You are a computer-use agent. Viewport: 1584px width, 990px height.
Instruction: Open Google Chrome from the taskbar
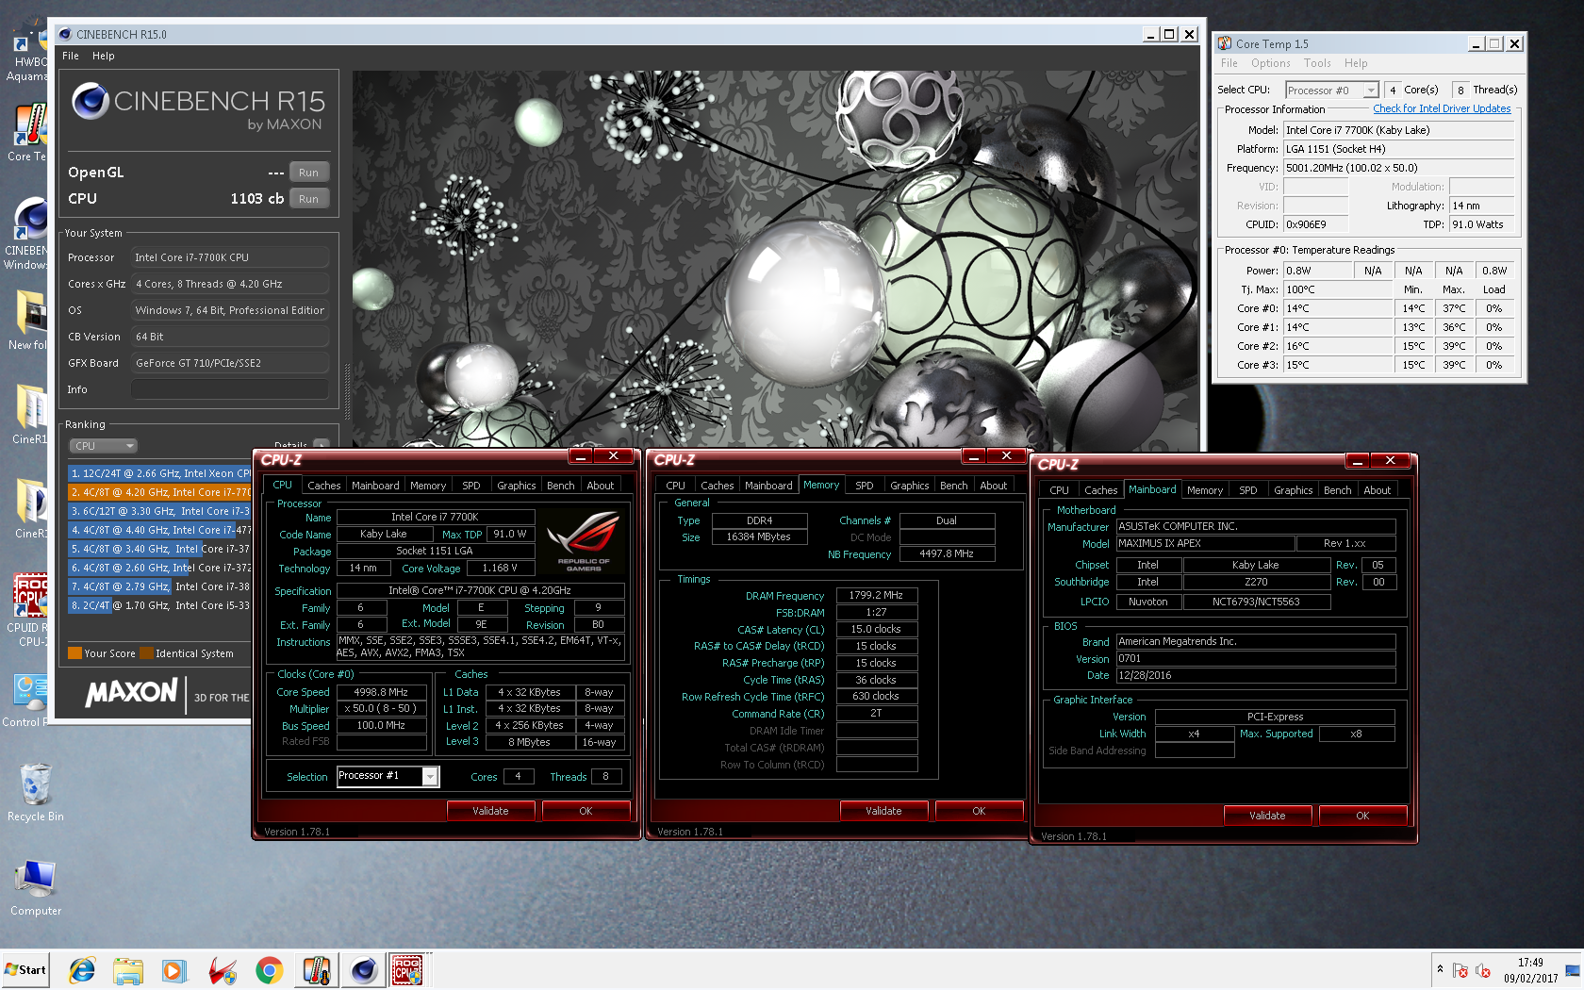[269, 970]
